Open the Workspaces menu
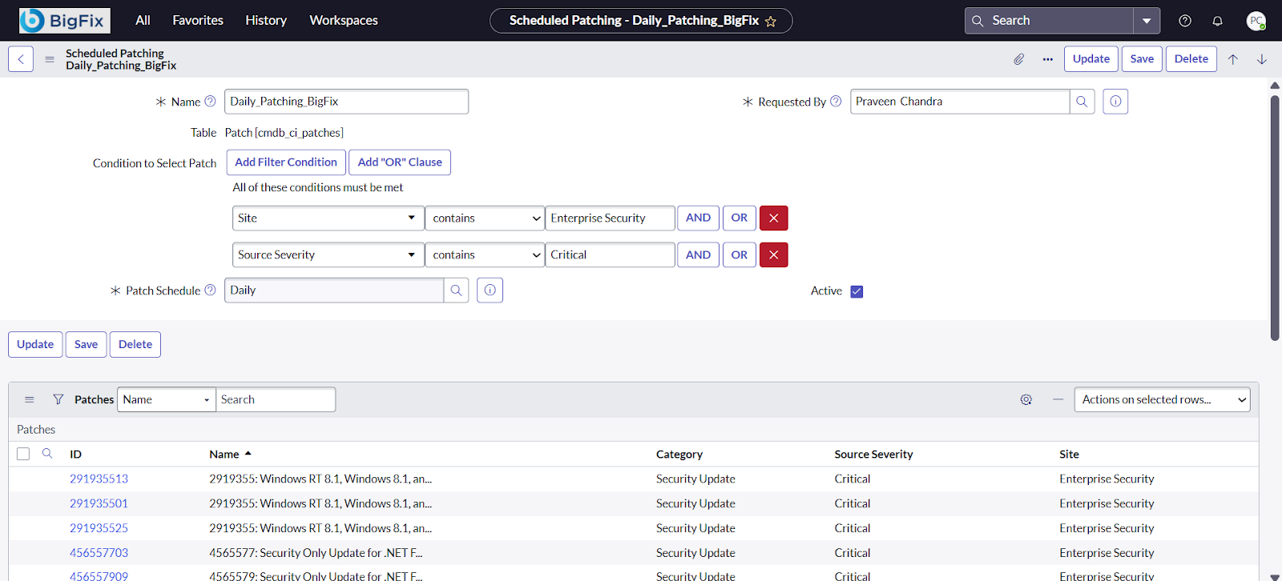The image size is (1282, 581). coord(343,21)
